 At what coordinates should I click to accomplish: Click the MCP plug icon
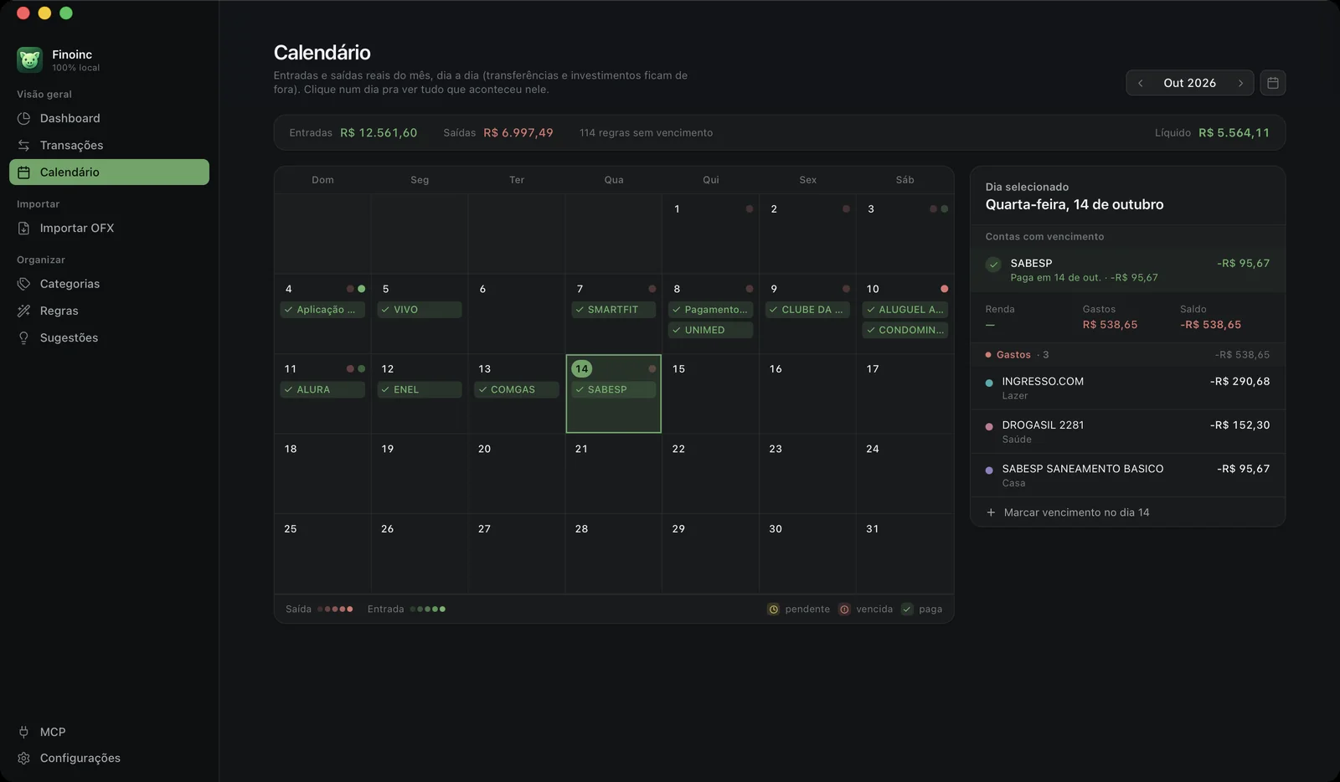[23, 732]
